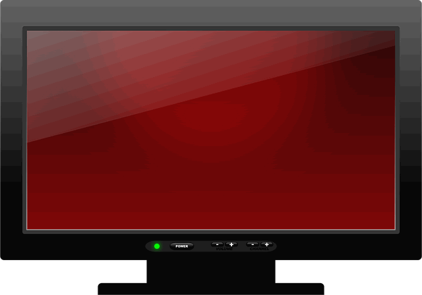This screenshot has width=422, height=295.
Task: Decrease volume with the VOLUME minus button
Action: click(217, 244)
